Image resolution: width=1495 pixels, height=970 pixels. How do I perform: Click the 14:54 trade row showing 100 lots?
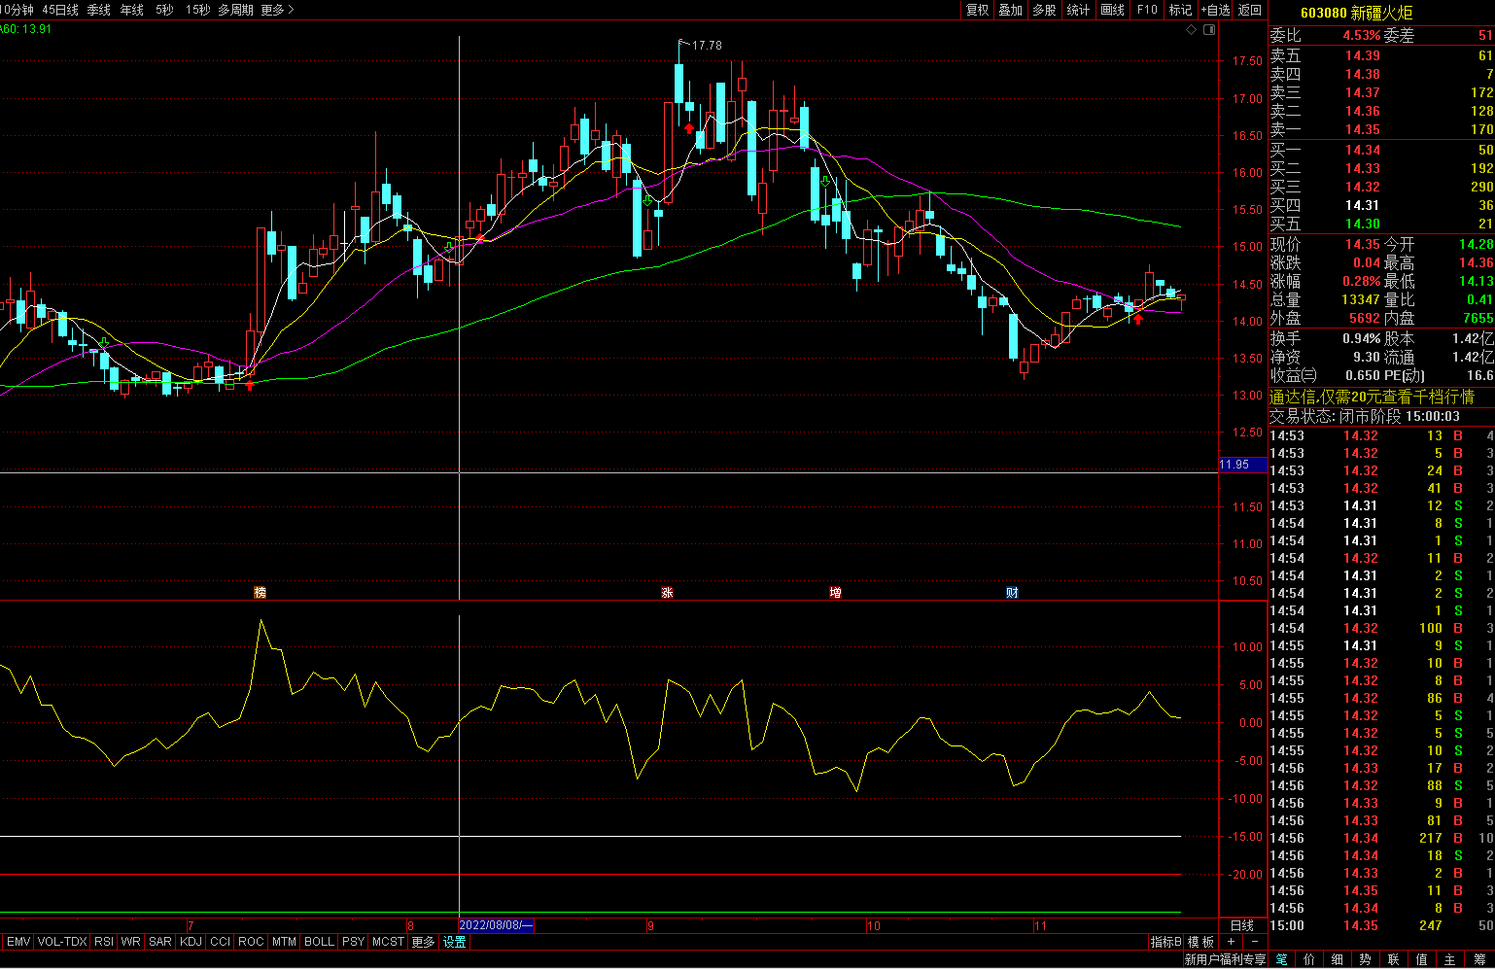tap(1381, 628)
